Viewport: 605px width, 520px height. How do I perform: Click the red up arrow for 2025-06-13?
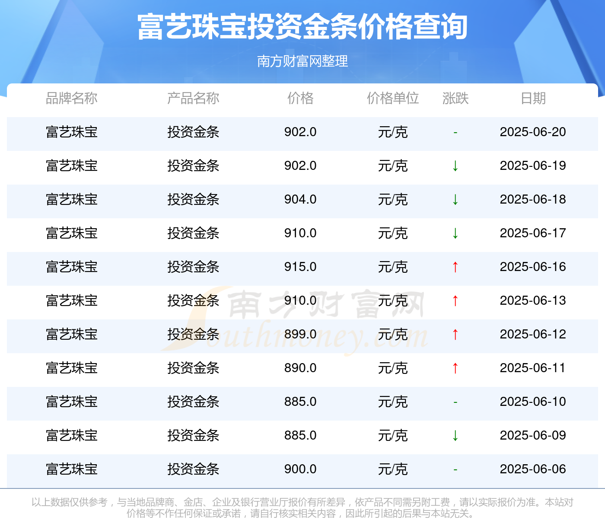click(455, 300)
